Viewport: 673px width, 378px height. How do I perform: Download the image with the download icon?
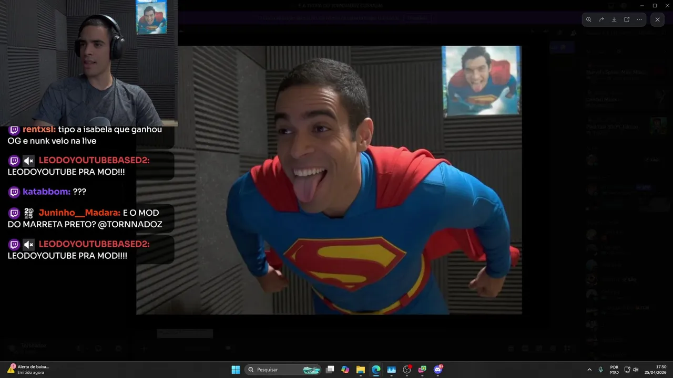[614, 19]
